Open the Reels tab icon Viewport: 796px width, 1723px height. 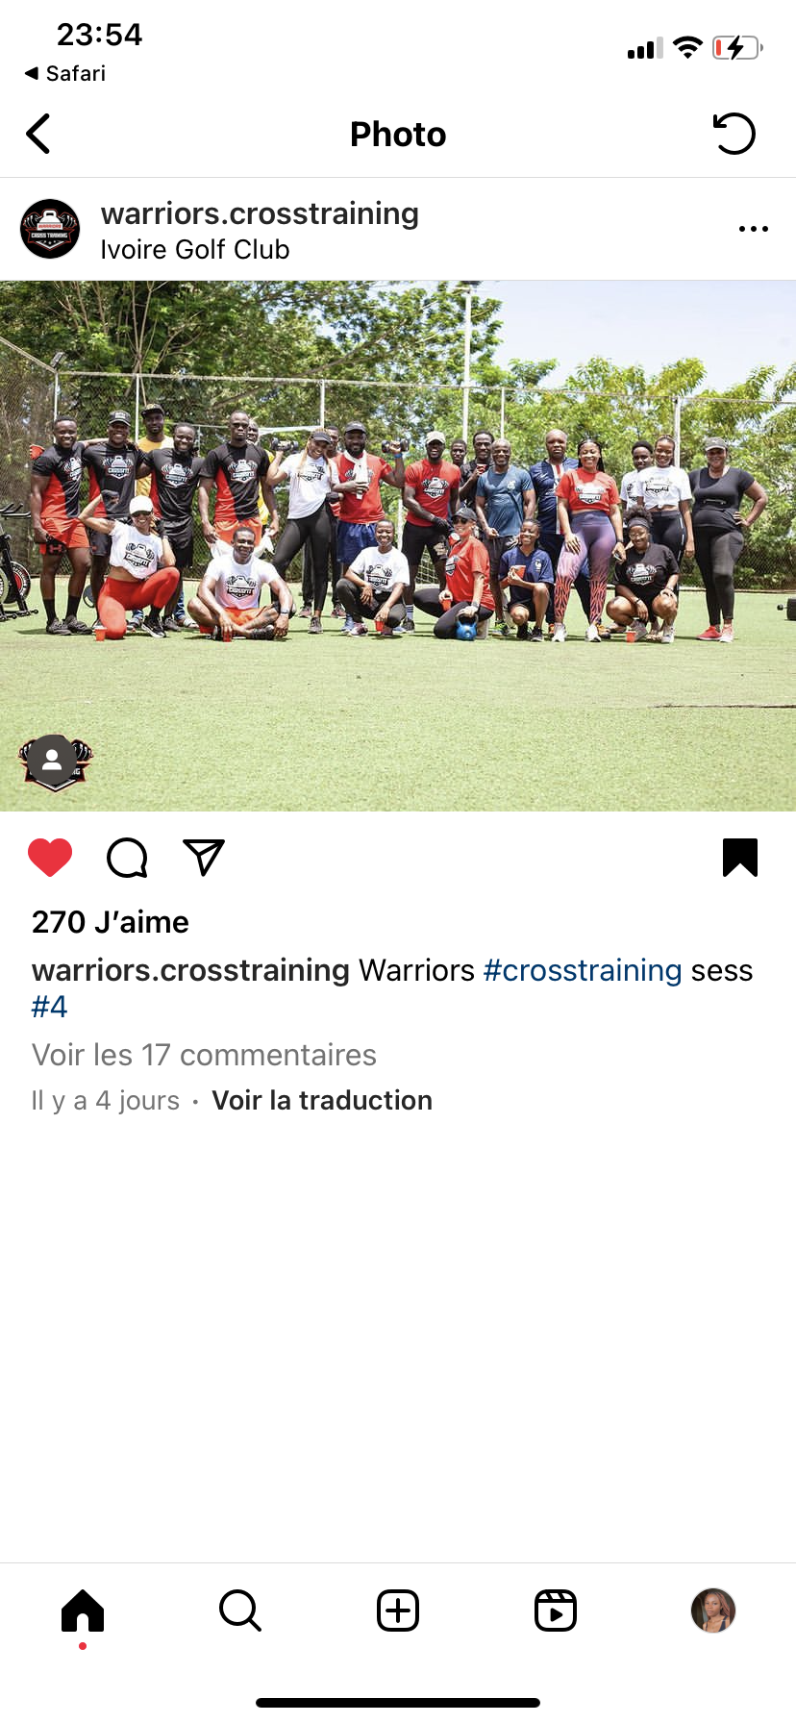click(556, 1611)
